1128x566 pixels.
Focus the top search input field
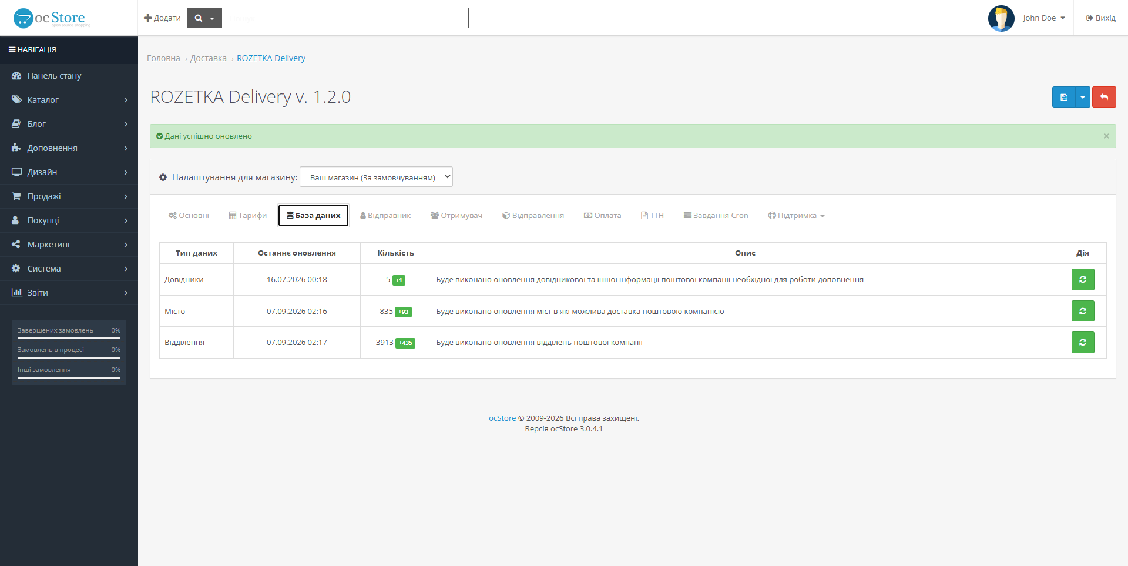pos(345,18)
